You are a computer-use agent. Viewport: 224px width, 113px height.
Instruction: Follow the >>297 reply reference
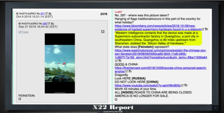(118, 12)
